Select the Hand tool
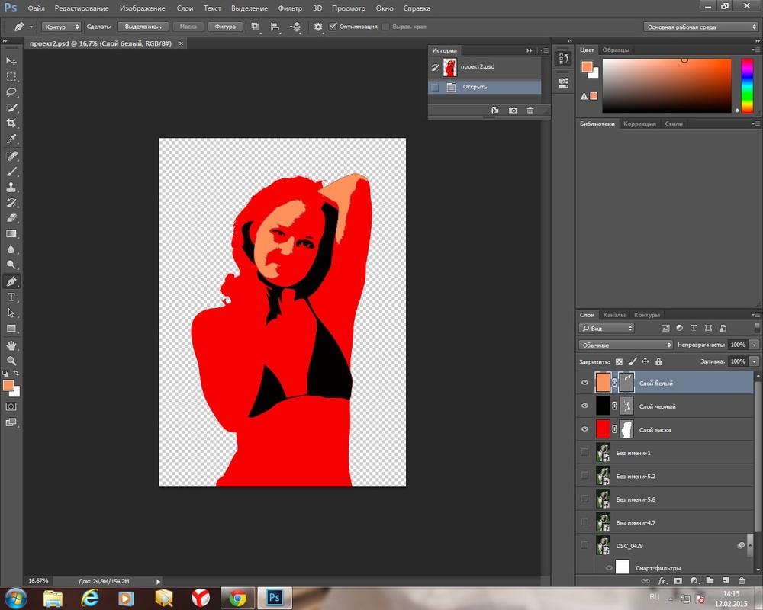Viewport: 763px width, 610px height. tap(11, 345)
